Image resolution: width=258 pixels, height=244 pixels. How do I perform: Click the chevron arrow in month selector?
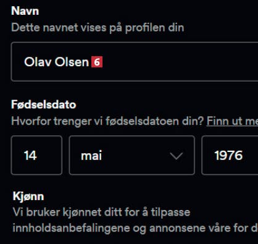tap(177, 156)
